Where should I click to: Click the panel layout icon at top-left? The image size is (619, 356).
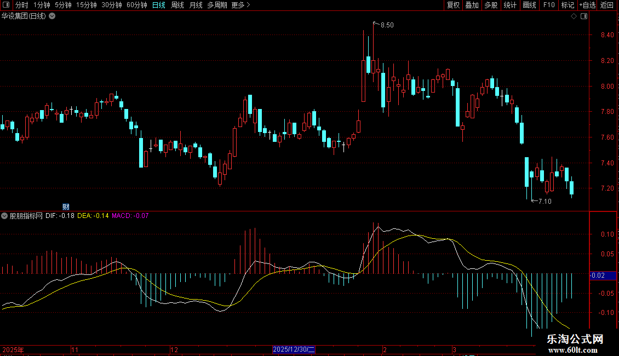click(x=6, y=5)
